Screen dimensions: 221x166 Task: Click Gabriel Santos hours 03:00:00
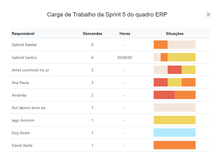pos(125,57)
